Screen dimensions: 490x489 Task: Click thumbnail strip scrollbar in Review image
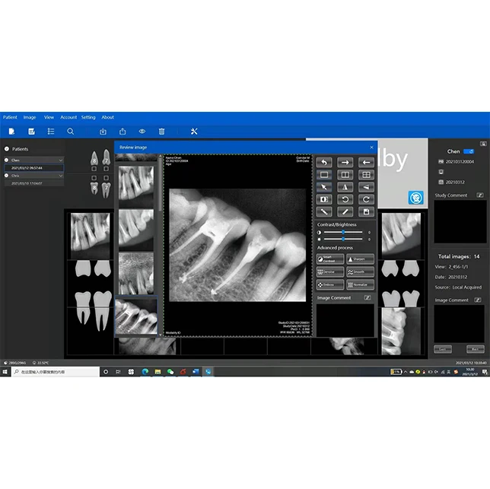(x=161, y=184)
